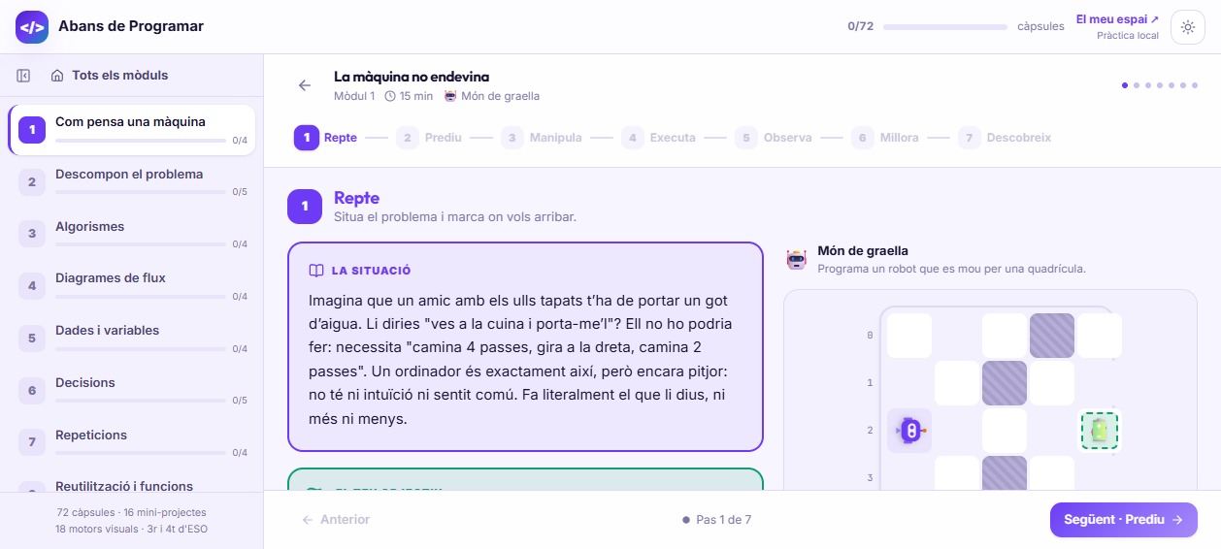Click the Pràctica local text
1221x549 pixels.
pos(1128,36)
